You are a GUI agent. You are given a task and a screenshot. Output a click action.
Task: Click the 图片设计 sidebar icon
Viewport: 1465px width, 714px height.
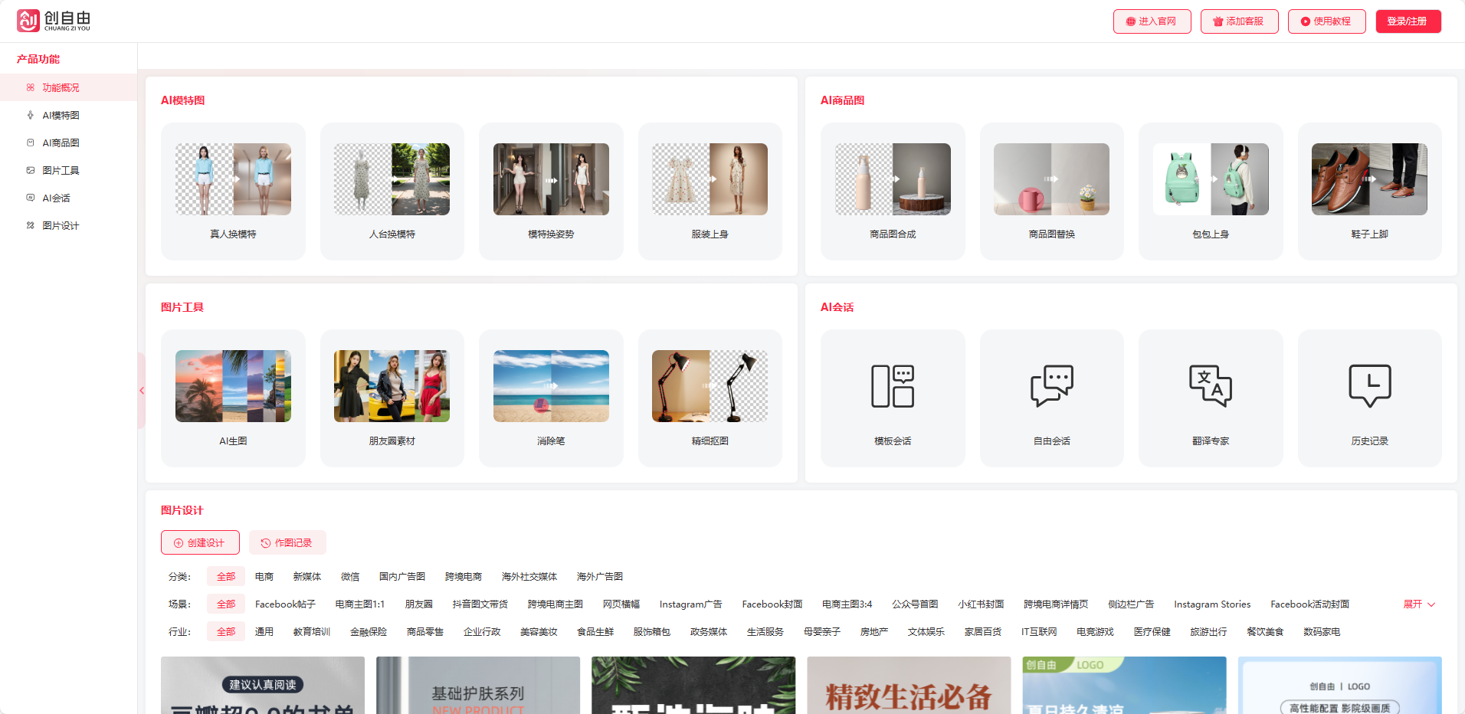(31, 225)
